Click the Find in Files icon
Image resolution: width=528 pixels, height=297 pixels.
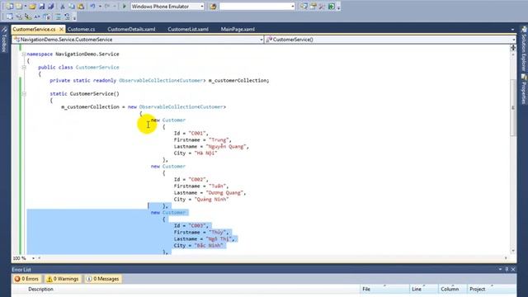(x=213, y=7)
